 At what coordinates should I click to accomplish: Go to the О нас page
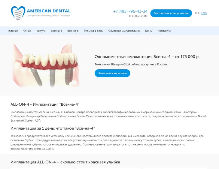click(27, 31)
